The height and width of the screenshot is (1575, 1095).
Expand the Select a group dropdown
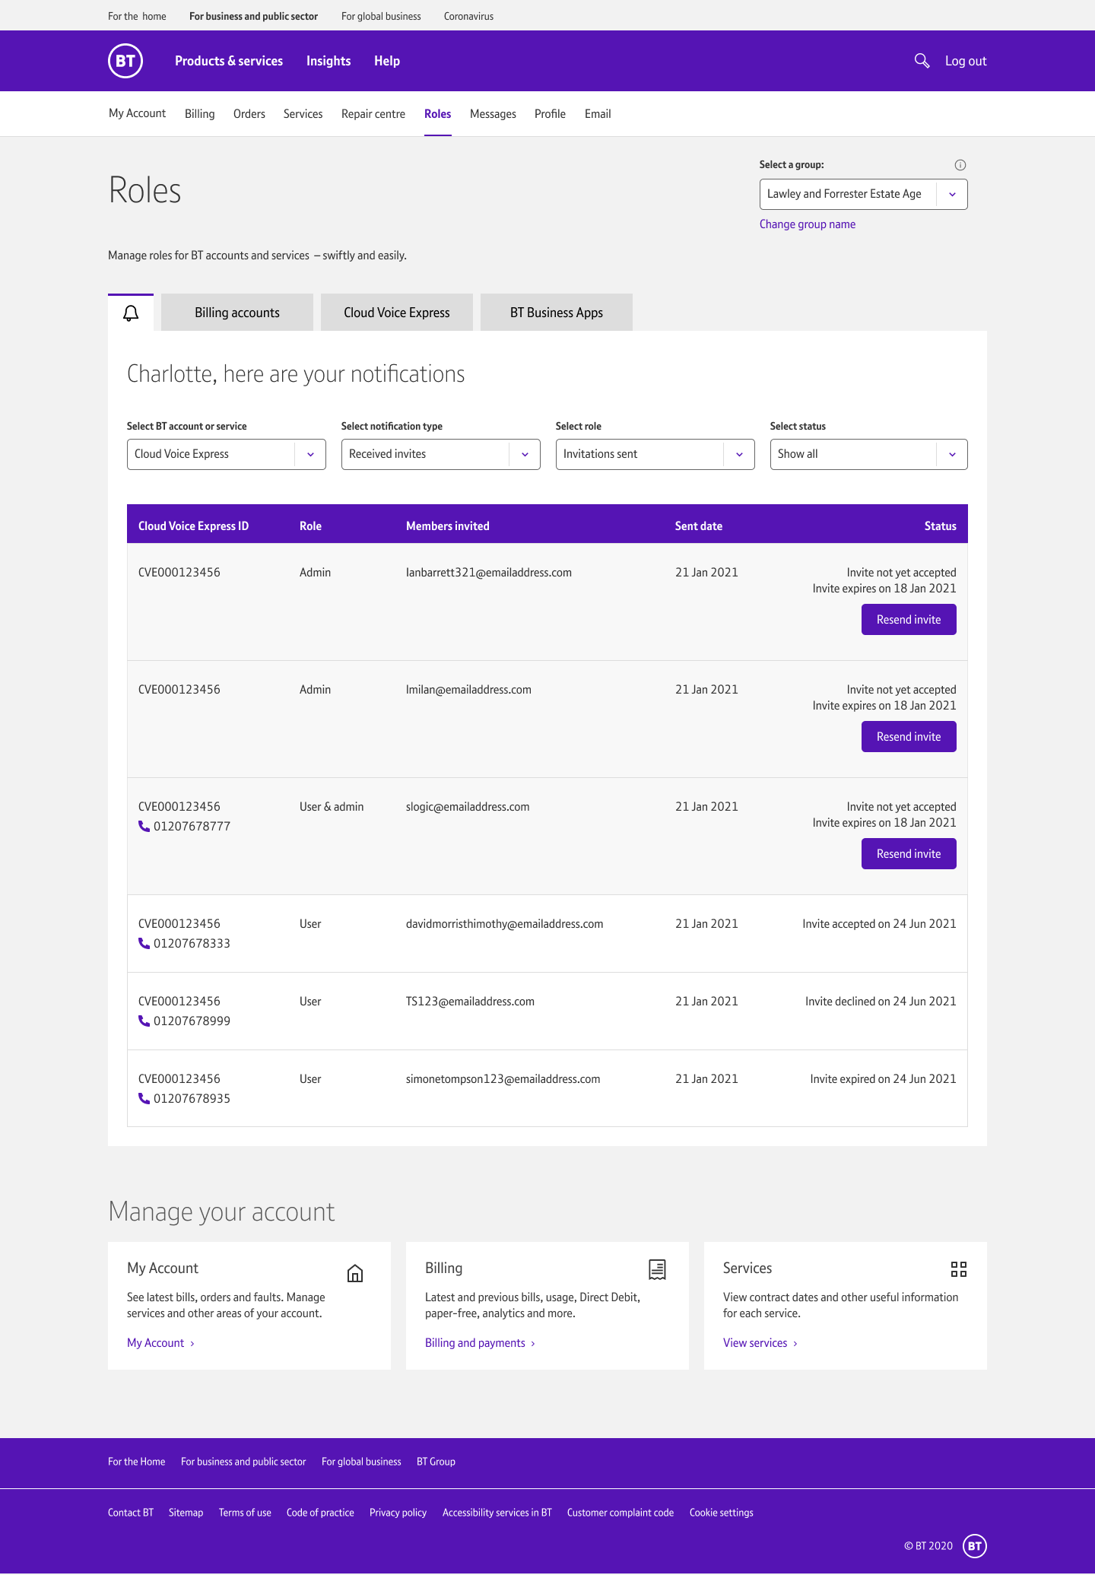coord(863,195)
